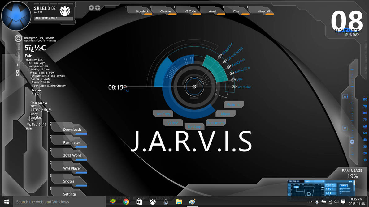Open the Youtube link on dial

coord(244,87)
